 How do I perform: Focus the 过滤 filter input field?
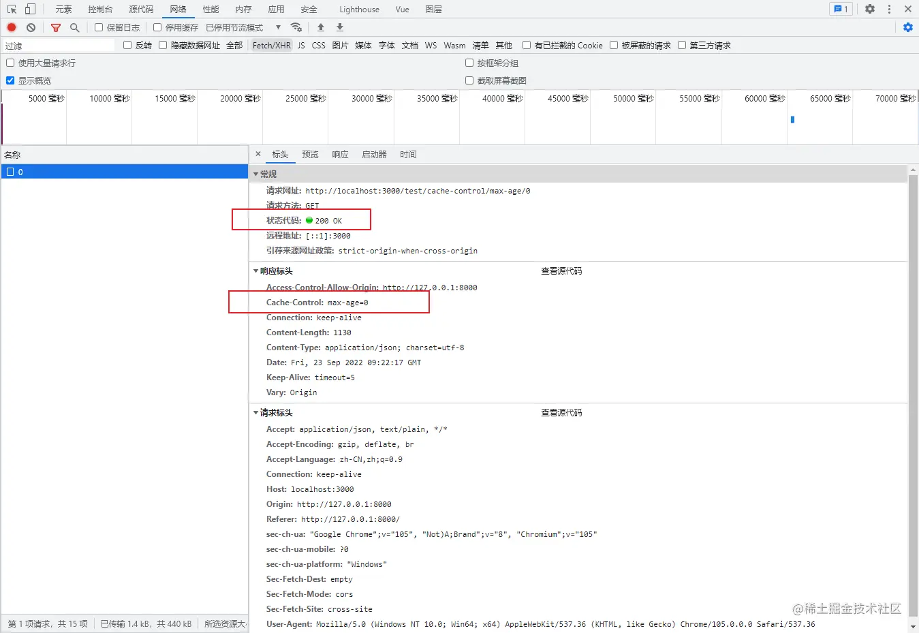(59, 46)
